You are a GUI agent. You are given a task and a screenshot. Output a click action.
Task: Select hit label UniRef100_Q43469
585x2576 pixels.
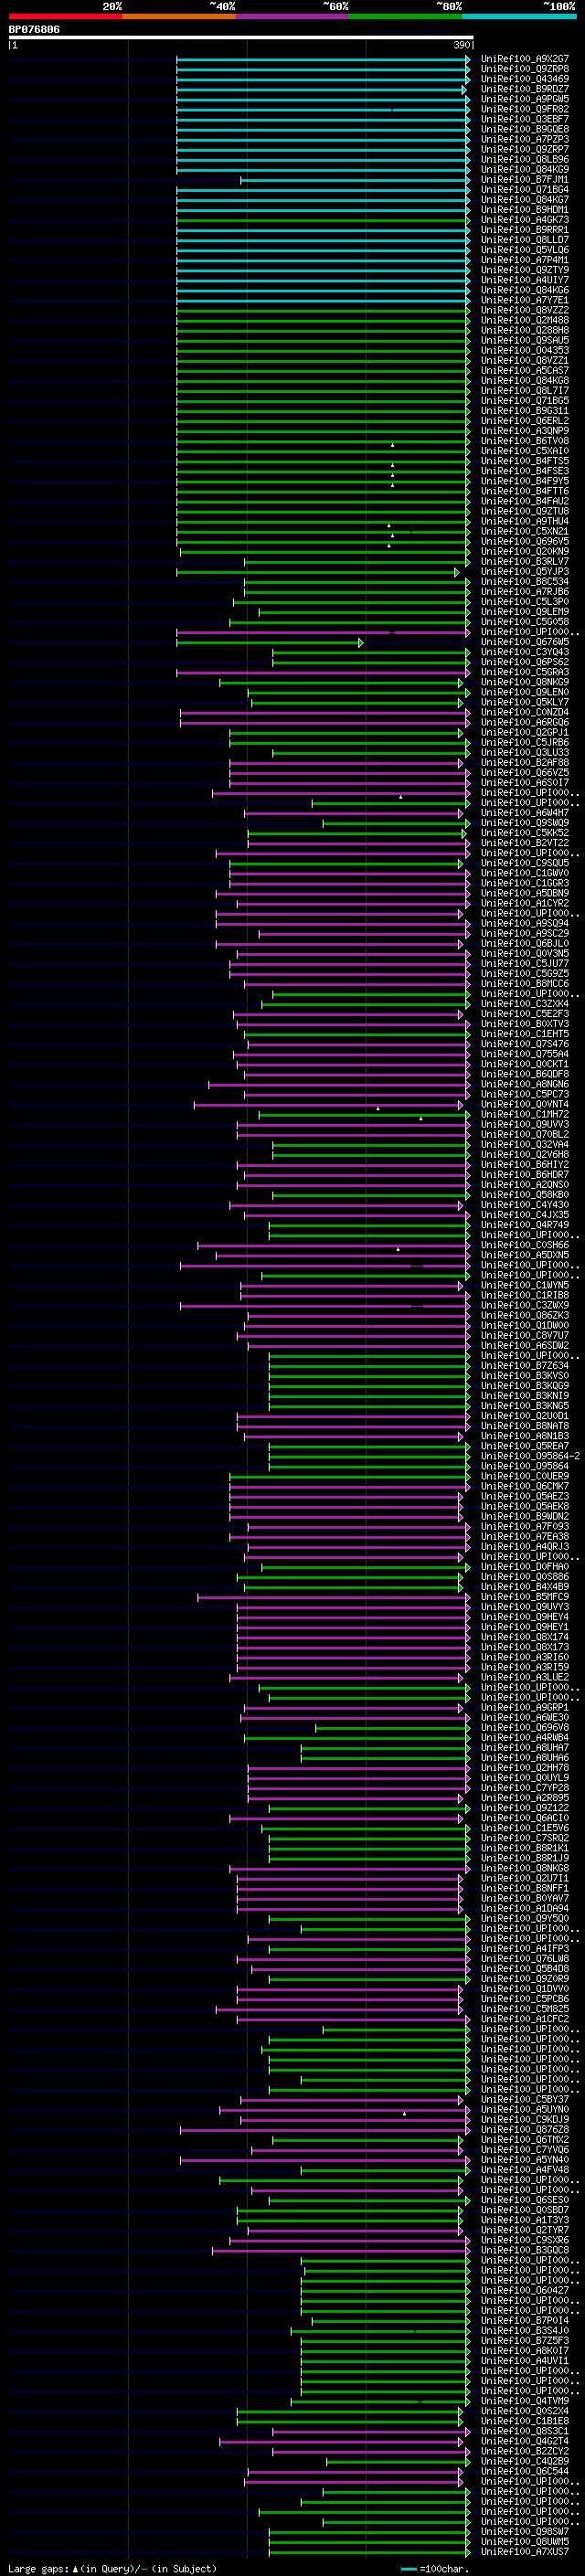tap(525, 79)
